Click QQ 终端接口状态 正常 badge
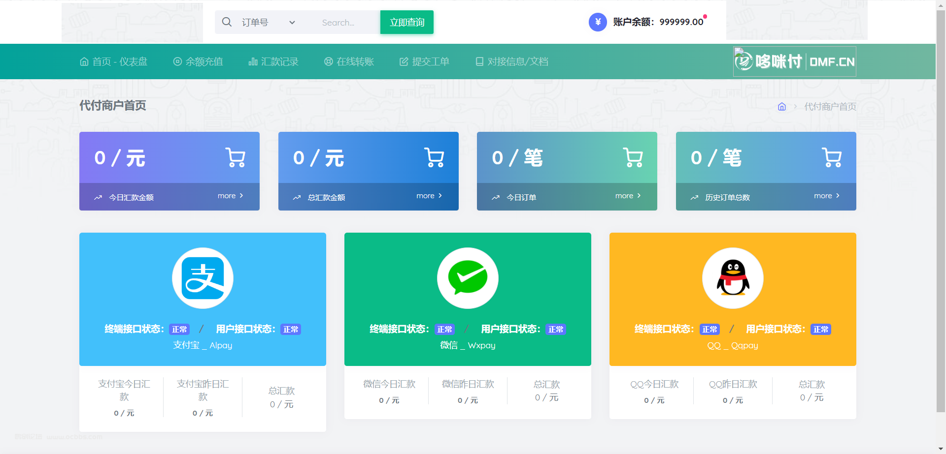 click(x=709, y=329)
